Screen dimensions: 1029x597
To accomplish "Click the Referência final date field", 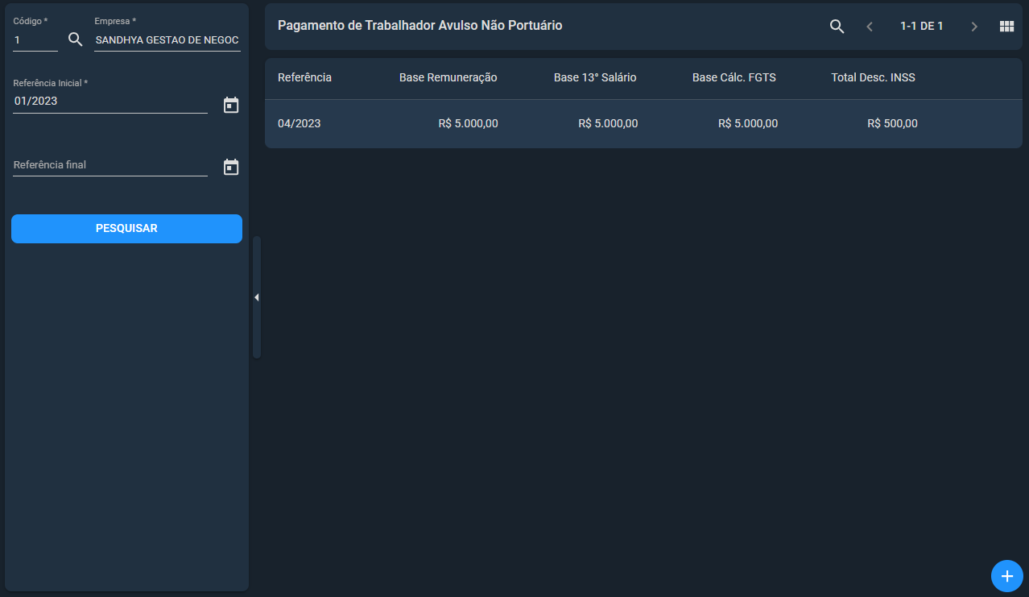I will [x=110, y=165].
